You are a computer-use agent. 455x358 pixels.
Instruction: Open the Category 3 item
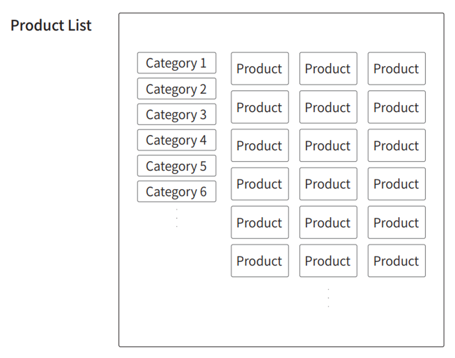click(x=176, y=114)
